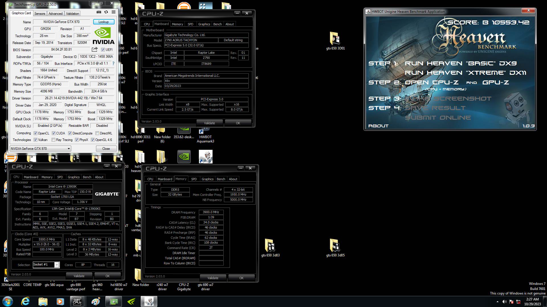Open the gtx 650 3d03 desktop folder

[x=270, y=248]
